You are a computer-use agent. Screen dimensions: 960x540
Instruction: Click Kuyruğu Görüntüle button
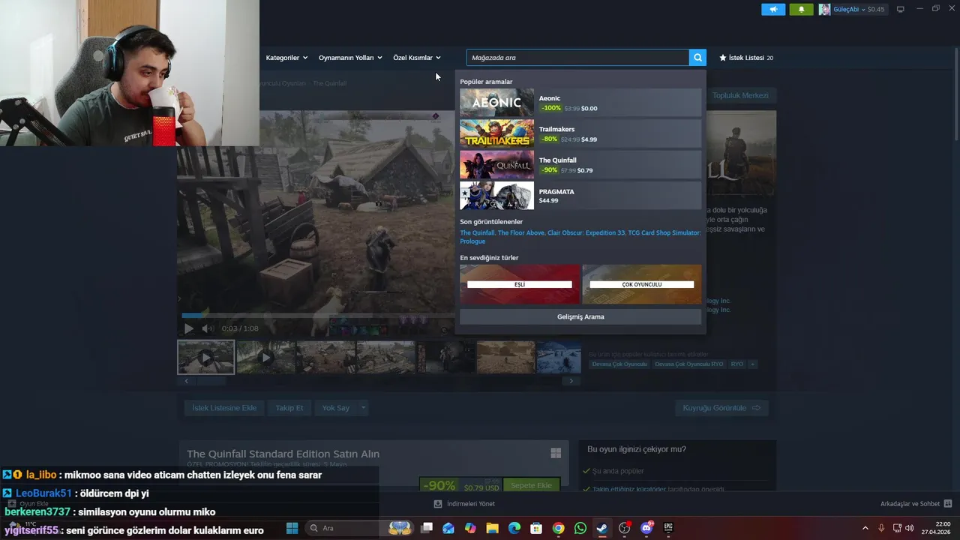721,408
